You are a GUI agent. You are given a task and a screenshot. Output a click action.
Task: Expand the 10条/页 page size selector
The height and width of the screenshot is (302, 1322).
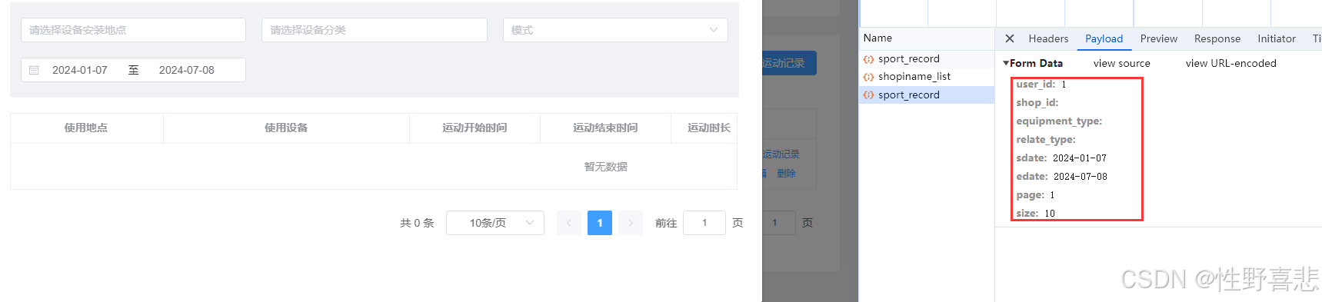point(495,223)
